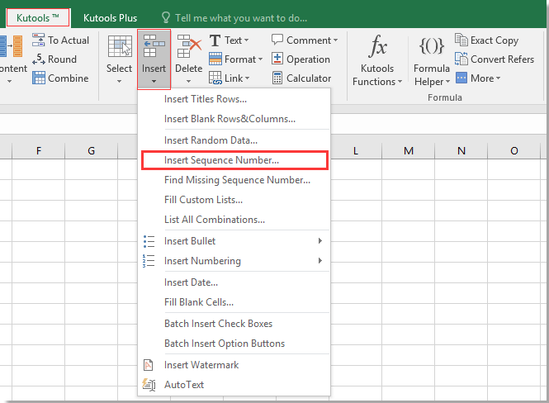Click the Round tool icon
This screenshot has width=549, height=403.
coord(38,59)
